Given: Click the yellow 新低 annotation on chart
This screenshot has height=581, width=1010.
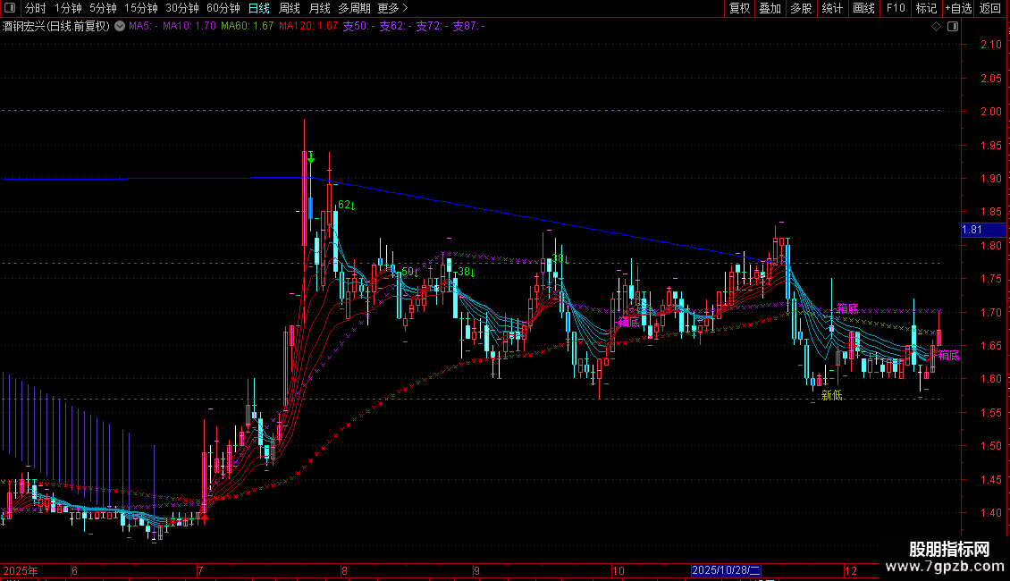Looking at the screenshot, I should coord(831,395).
